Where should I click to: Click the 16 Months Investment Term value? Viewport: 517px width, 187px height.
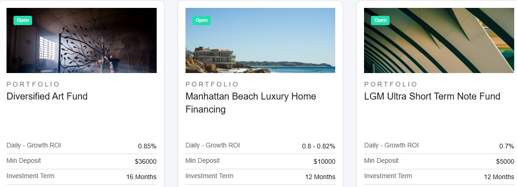point(141,177)
